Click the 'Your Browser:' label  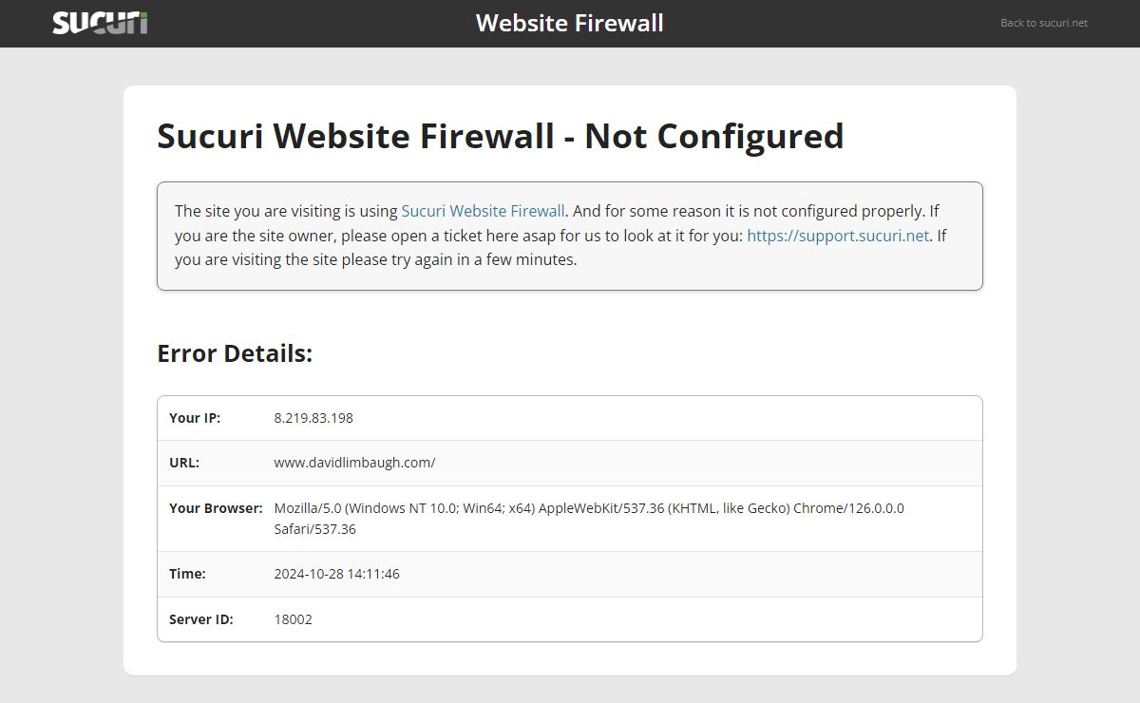coord(216,508)
